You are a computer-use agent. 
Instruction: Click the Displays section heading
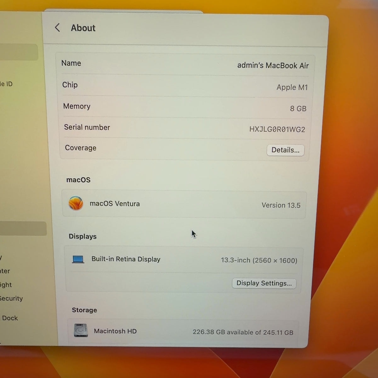pos(83,236)
